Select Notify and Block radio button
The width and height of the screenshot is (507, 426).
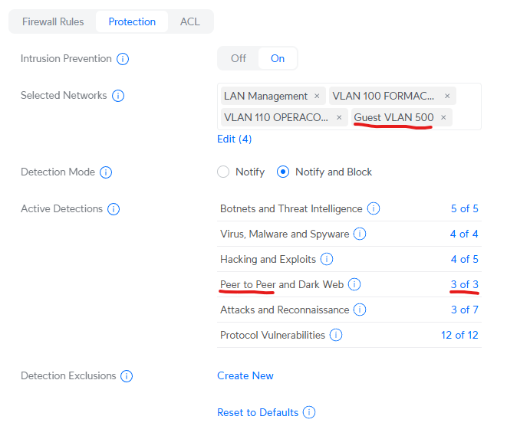(x=283, y=172)
